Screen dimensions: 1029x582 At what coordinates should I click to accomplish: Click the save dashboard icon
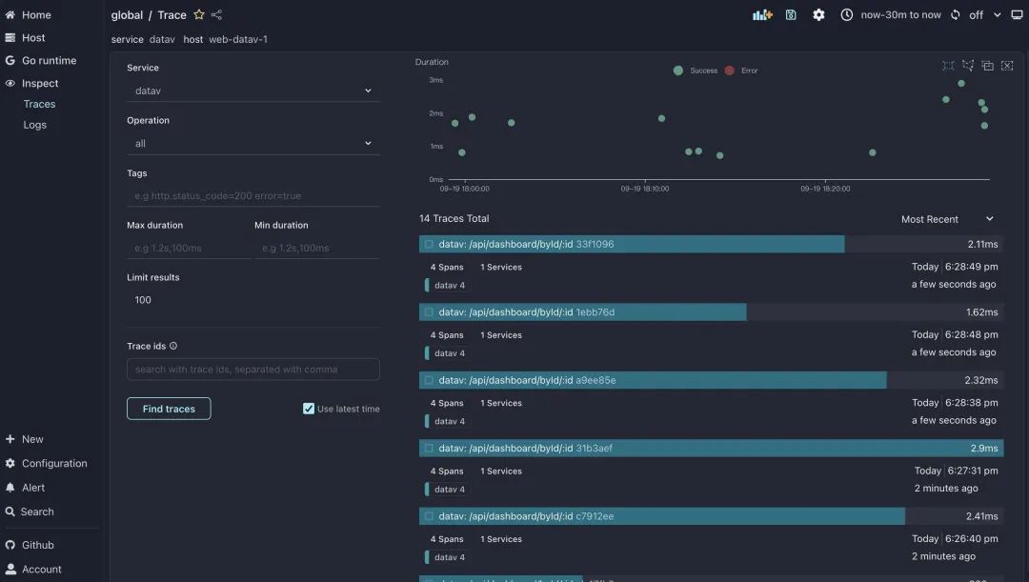click(x=790, y=14)
